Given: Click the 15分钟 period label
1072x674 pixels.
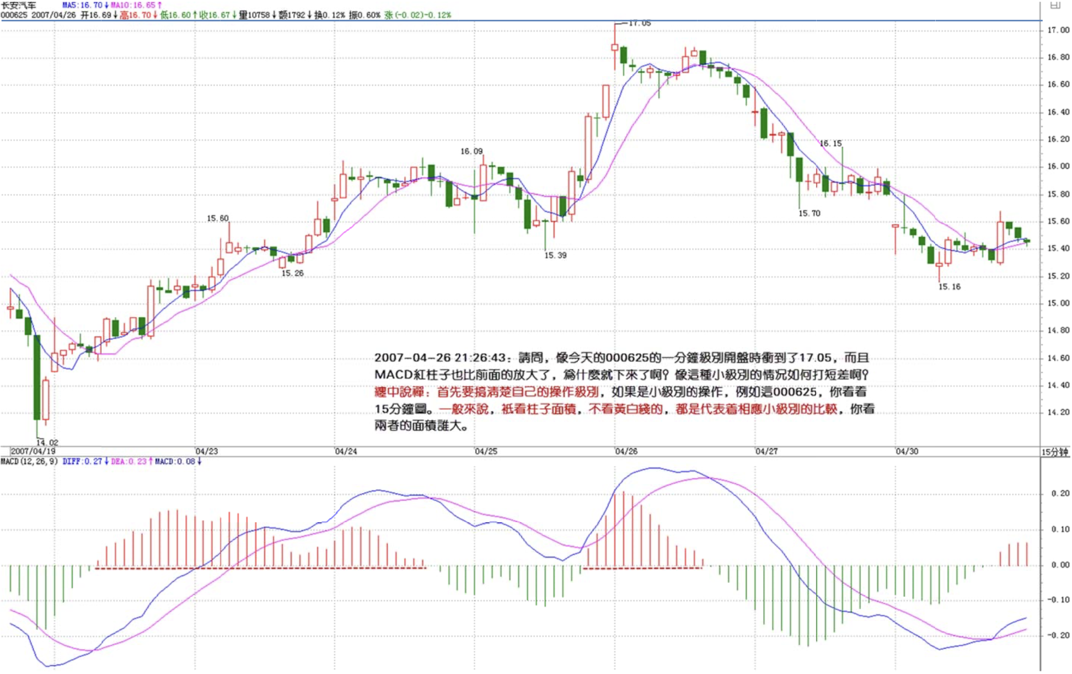Looking at the screenshot, I should (1054, 452).
